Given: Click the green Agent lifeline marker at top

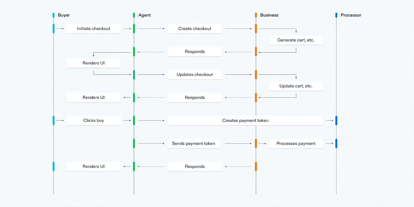Looking at the screenshot, I should 134,15.
